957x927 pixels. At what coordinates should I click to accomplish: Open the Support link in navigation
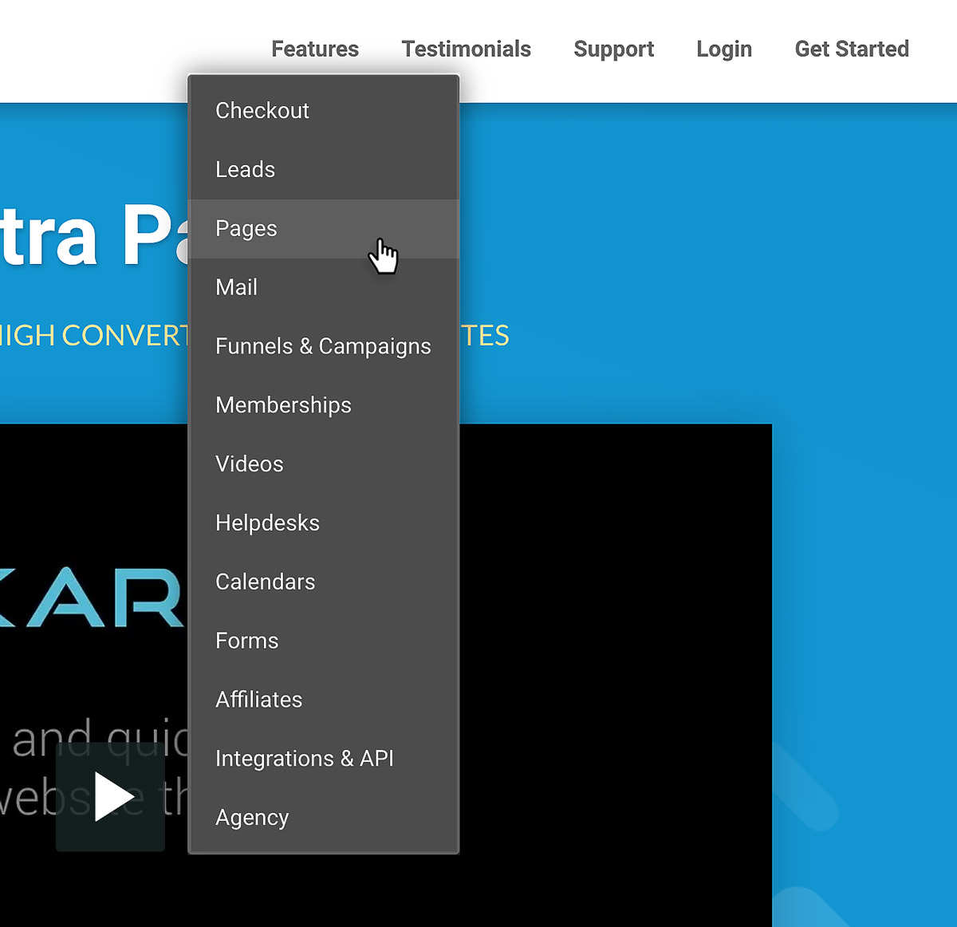[x=613, y=49]
